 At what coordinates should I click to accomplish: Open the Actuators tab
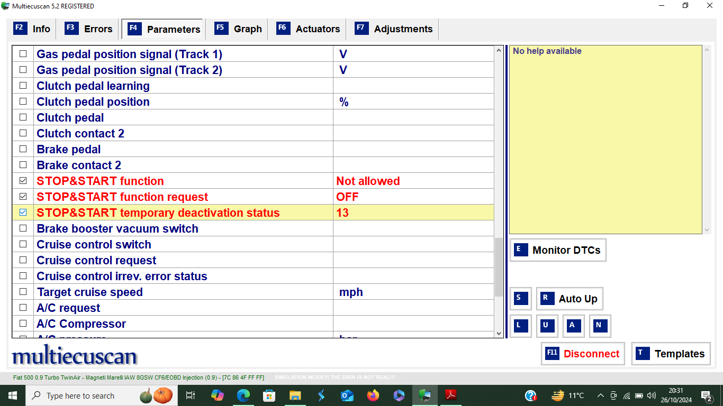click(308, 29)
